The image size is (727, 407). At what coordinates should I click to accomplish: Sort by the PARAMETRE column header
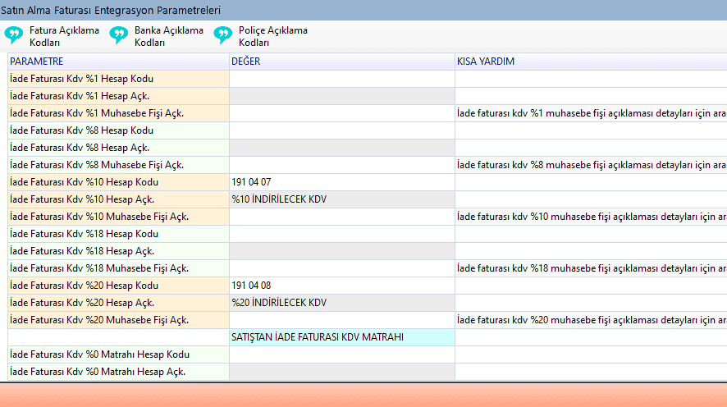pyautogui.click(x=118, y=62)
